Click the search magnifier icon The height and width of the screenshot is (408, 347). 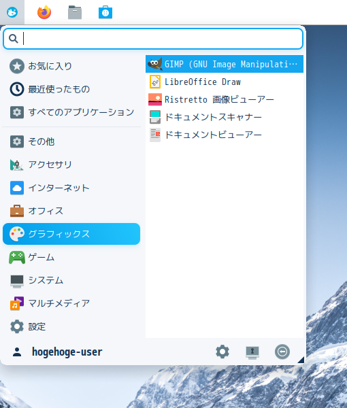coord(14,39)
